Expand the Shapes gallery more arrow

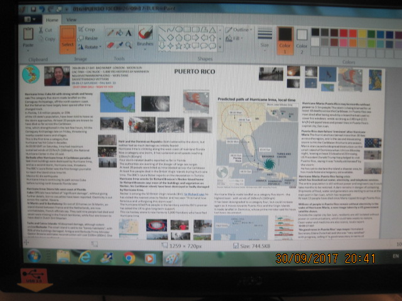click(220, 47)
